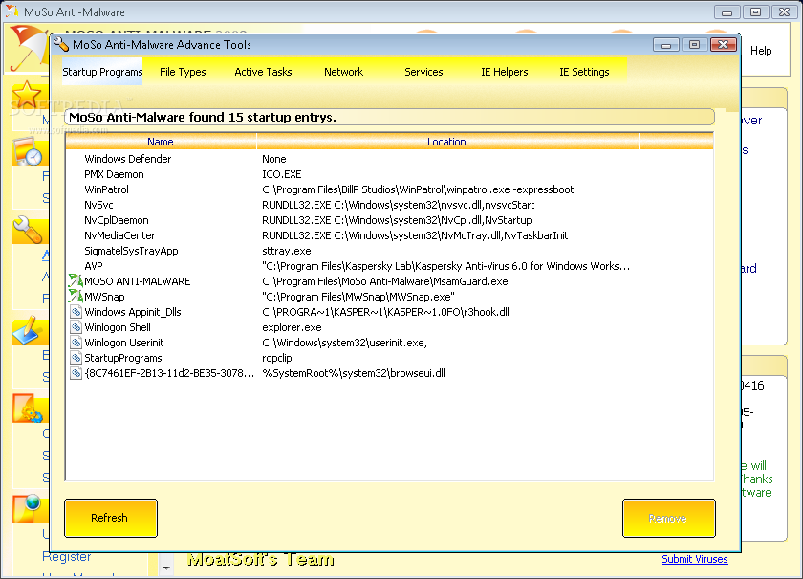803x579 pixels.
Task: Click the explorer.exe location cell
Action: [x=292, y=327]
